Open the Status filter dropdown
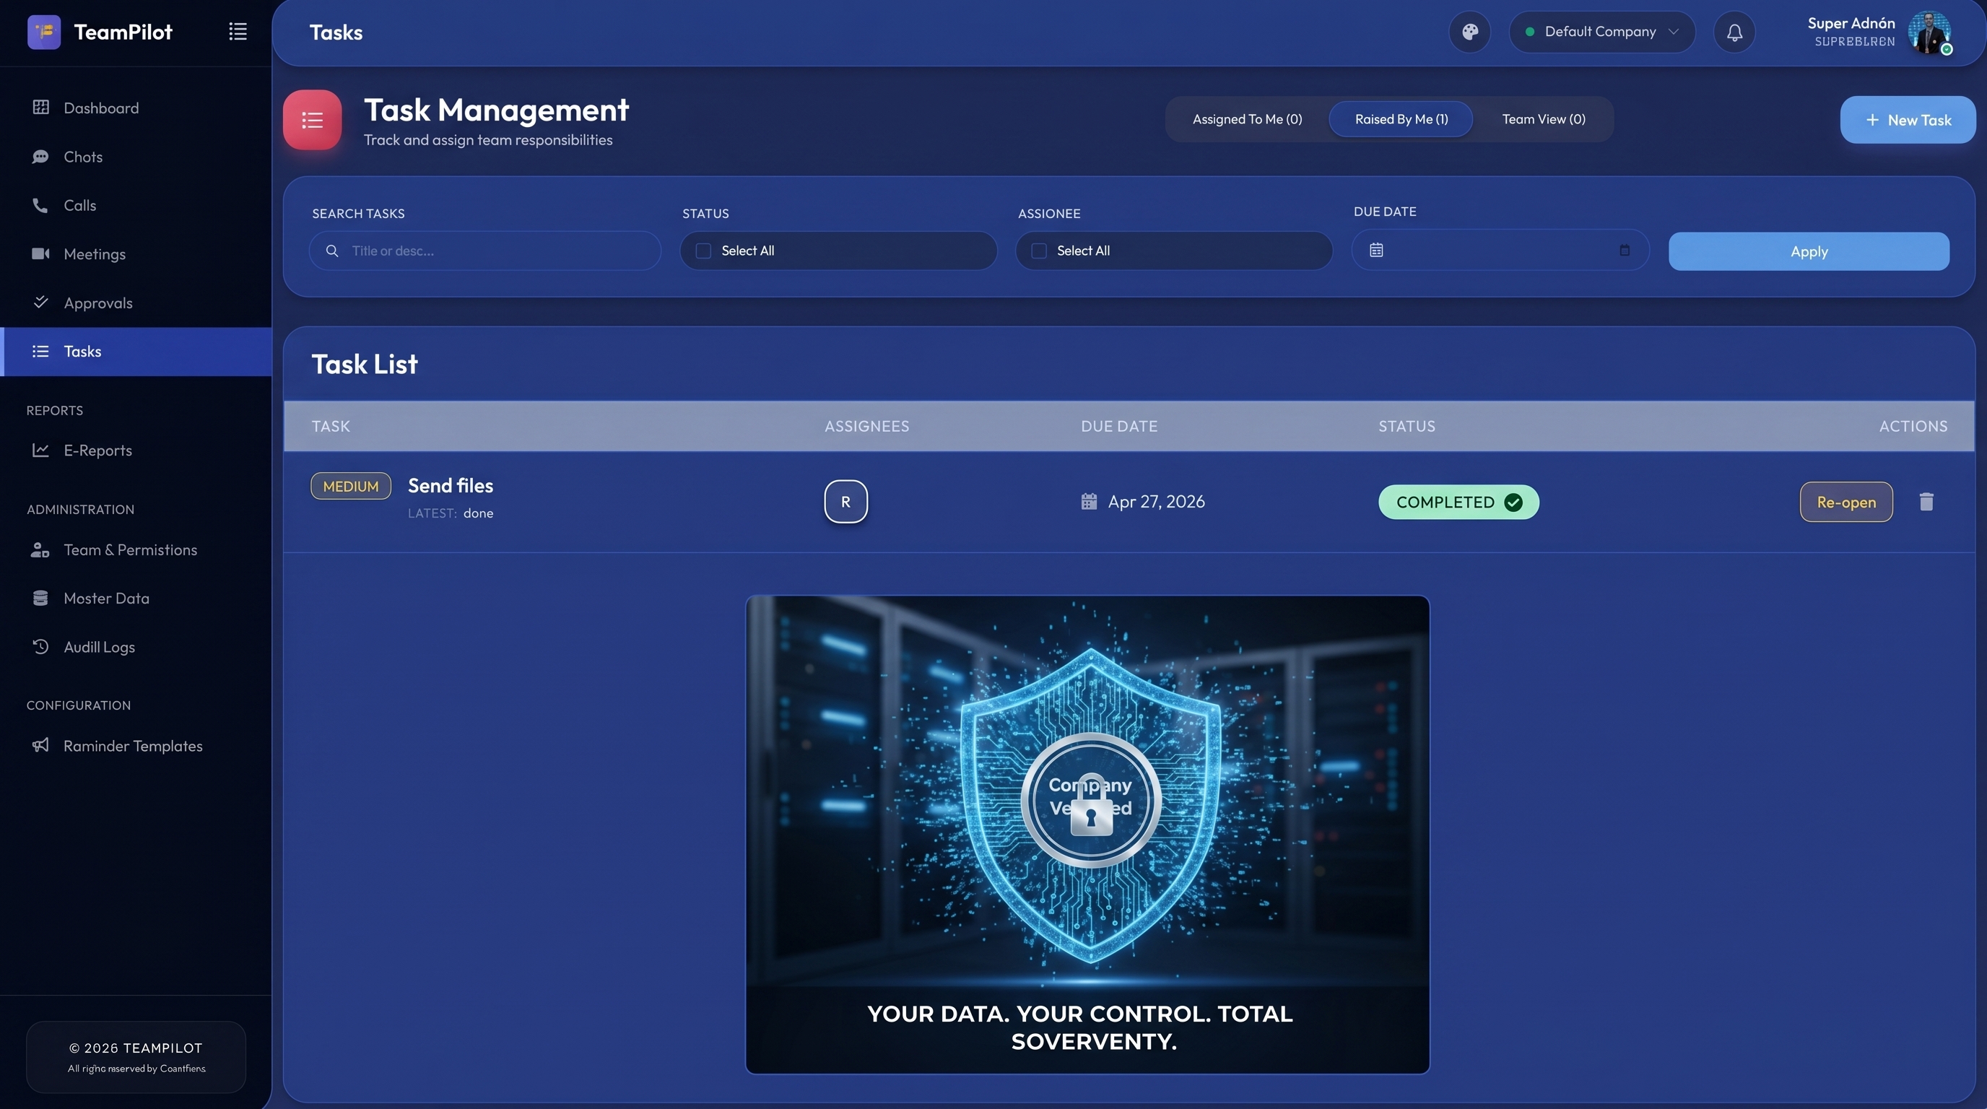Image resolution: width=1987 pixels, height=1109 pixels. pos(838,251)
